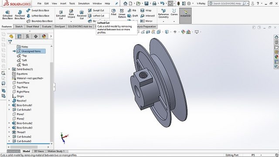
Task: Open the Simulation menu
Action: [x=84, y=3]
